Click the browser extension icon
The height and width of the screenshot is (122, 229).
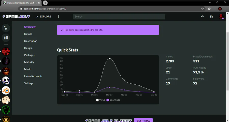point(209,9)
